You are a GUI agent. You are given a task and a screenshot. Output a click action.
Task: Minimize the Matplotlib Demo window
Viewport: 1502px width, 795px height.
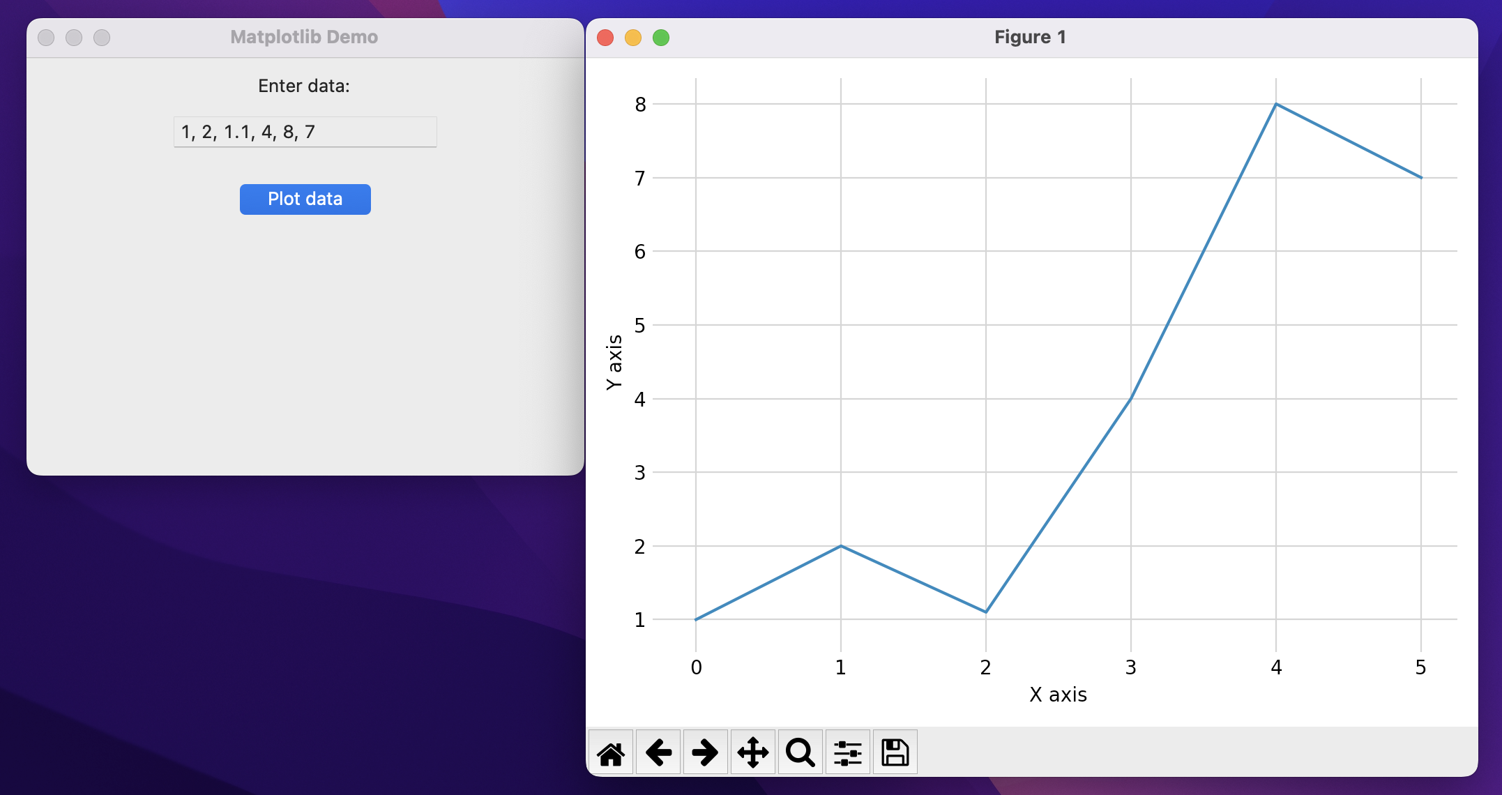point(74,38)
